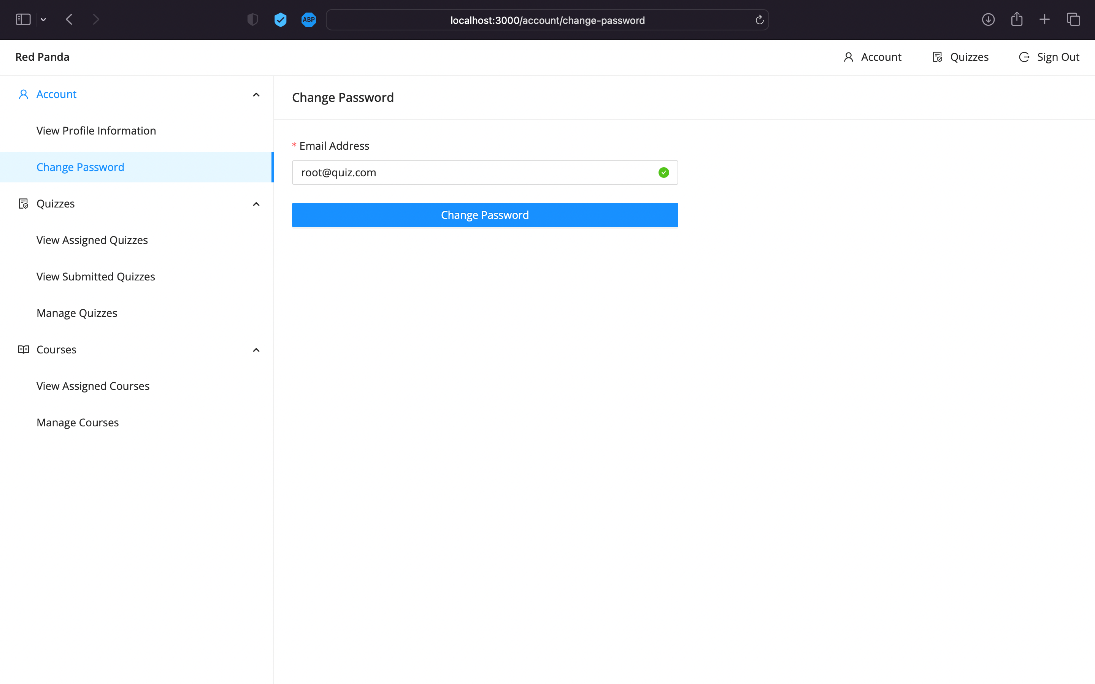Collapse the Account section in the sidebar
1095x684 pixels.
click(255, 95)
